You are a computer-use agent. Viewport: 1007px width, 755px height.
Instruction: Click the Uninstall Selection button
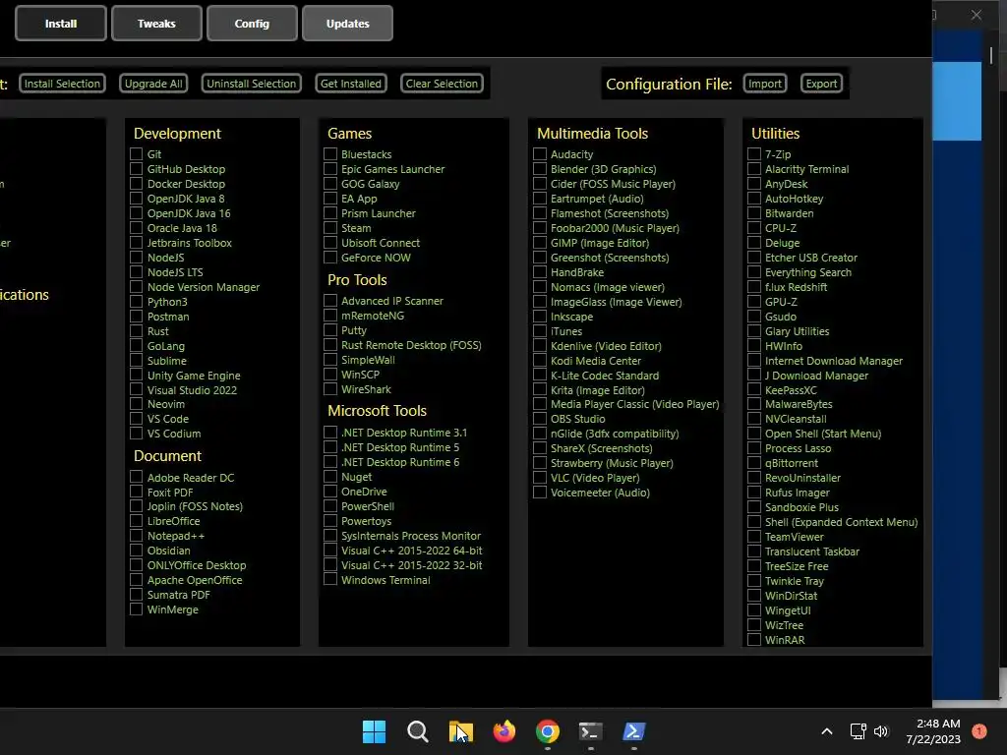(251, 84)
